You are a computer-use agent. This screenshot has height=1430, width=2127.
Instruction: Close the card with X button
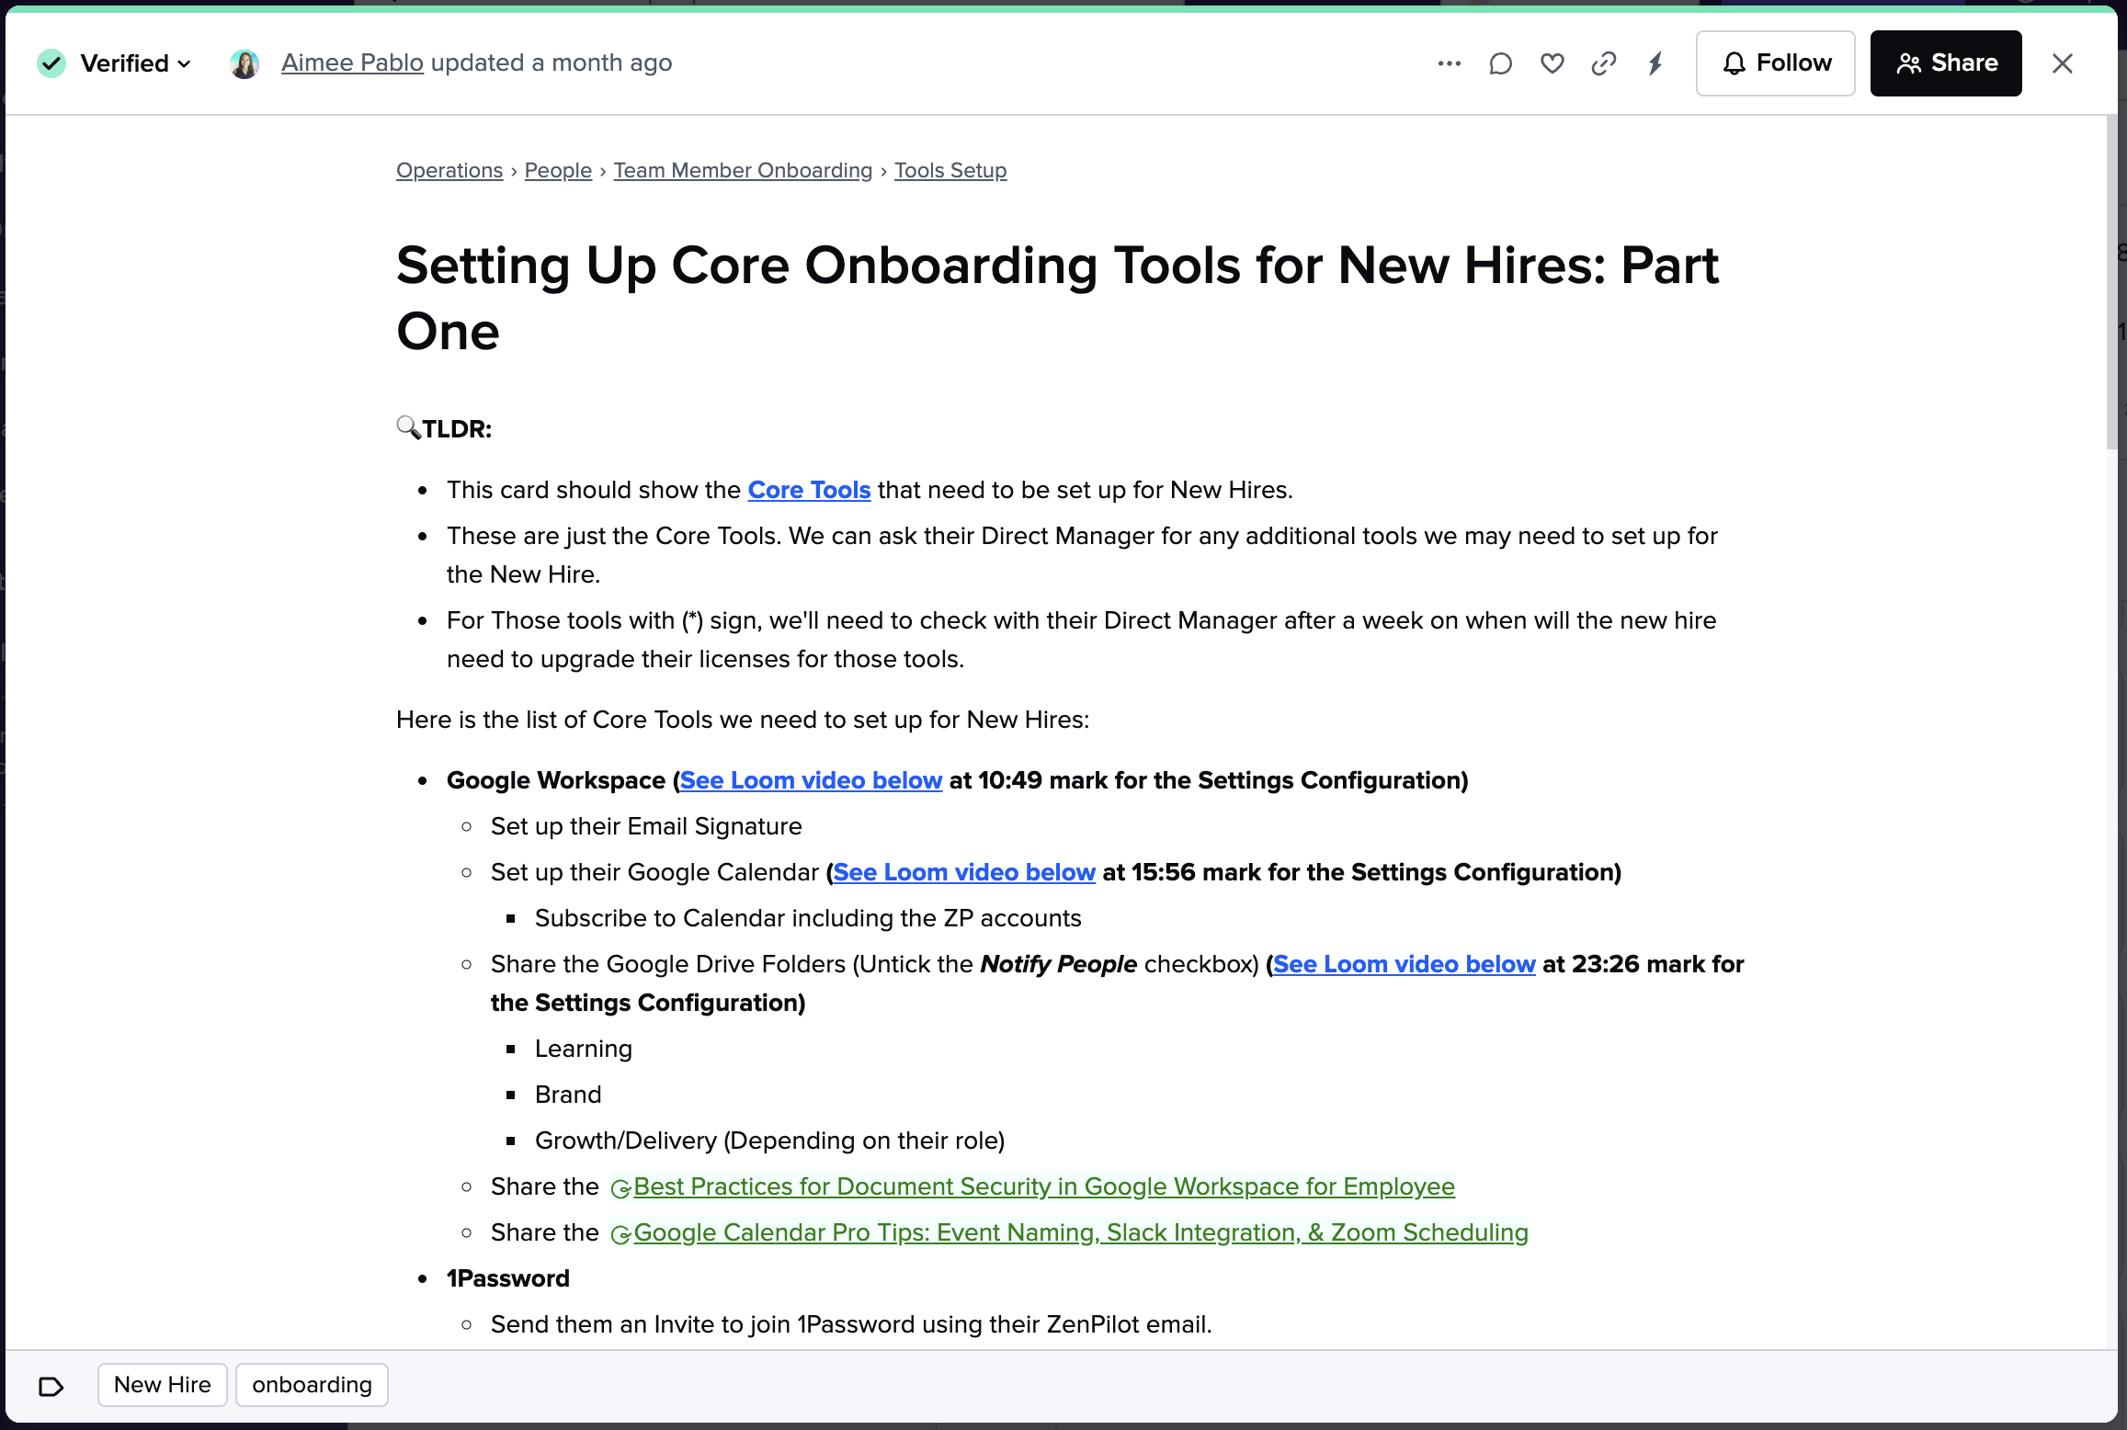(x=2063, y=63)
